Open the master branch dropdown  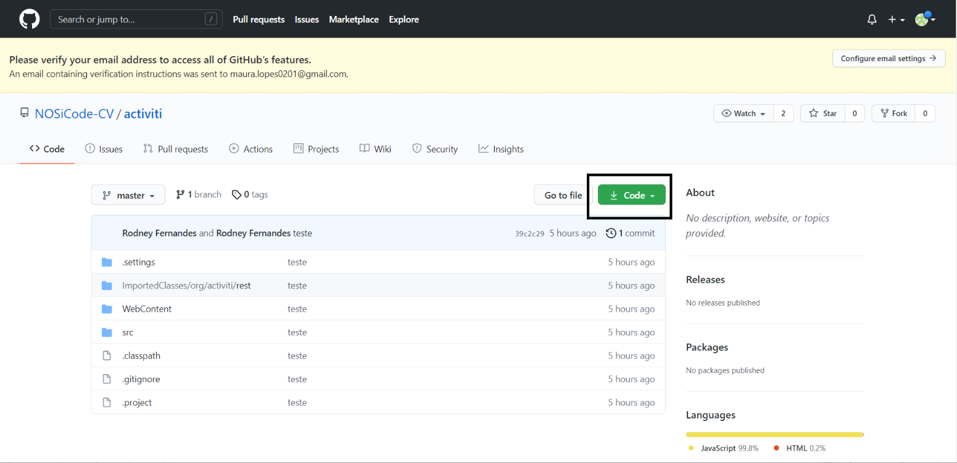point(128,195)
